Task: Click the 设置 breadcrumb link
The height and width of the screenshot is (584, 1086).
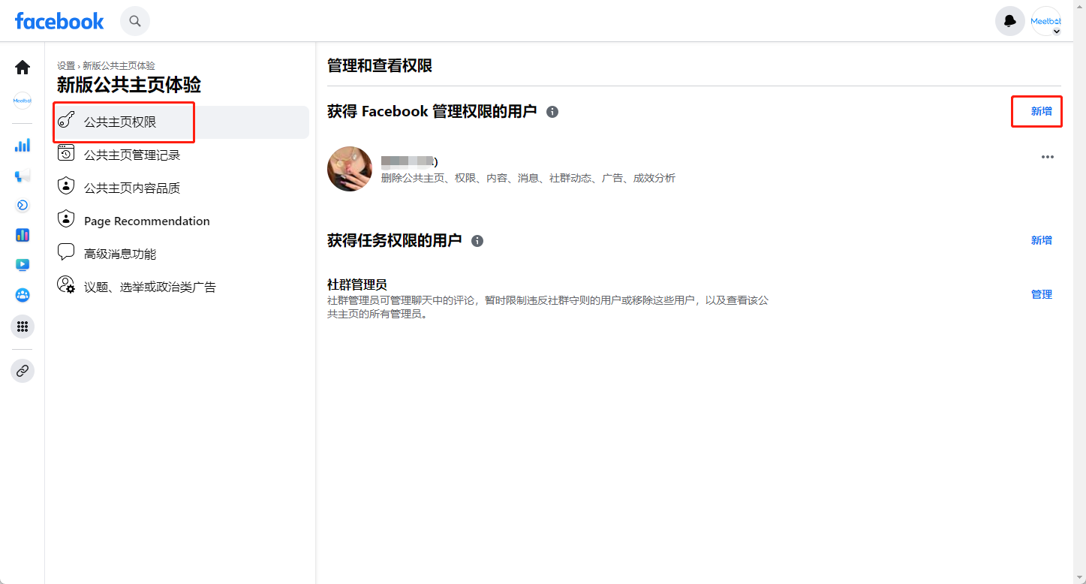Action: (66, 66)
